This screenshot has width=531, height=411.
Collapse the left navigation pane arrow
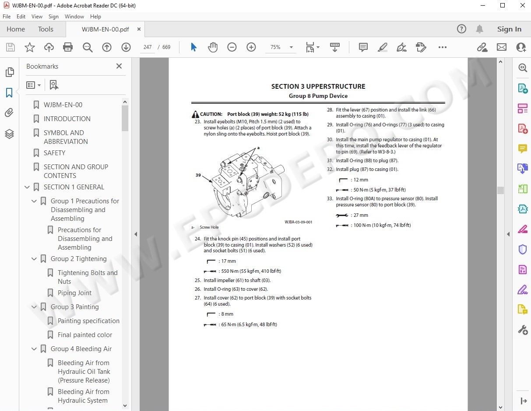click(x=135, y=234)
